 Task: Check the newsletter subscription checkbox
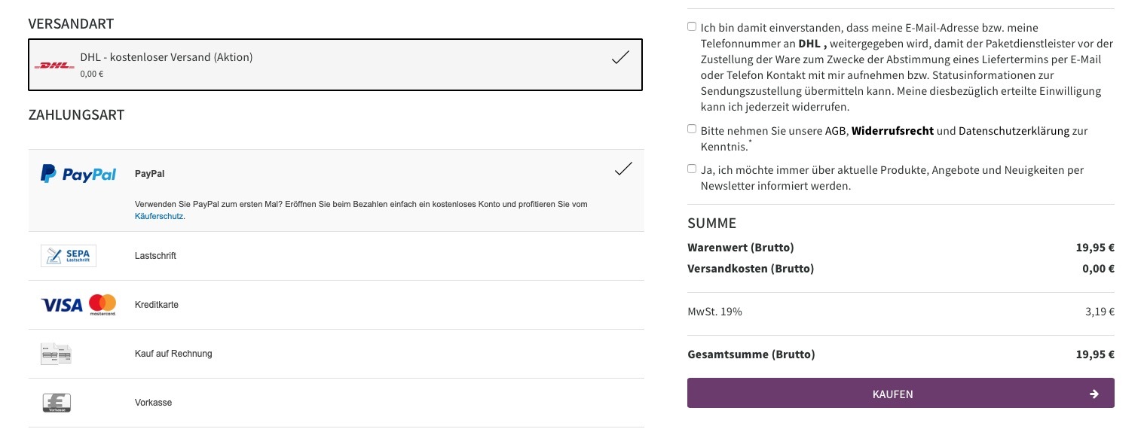click(692, 169)
